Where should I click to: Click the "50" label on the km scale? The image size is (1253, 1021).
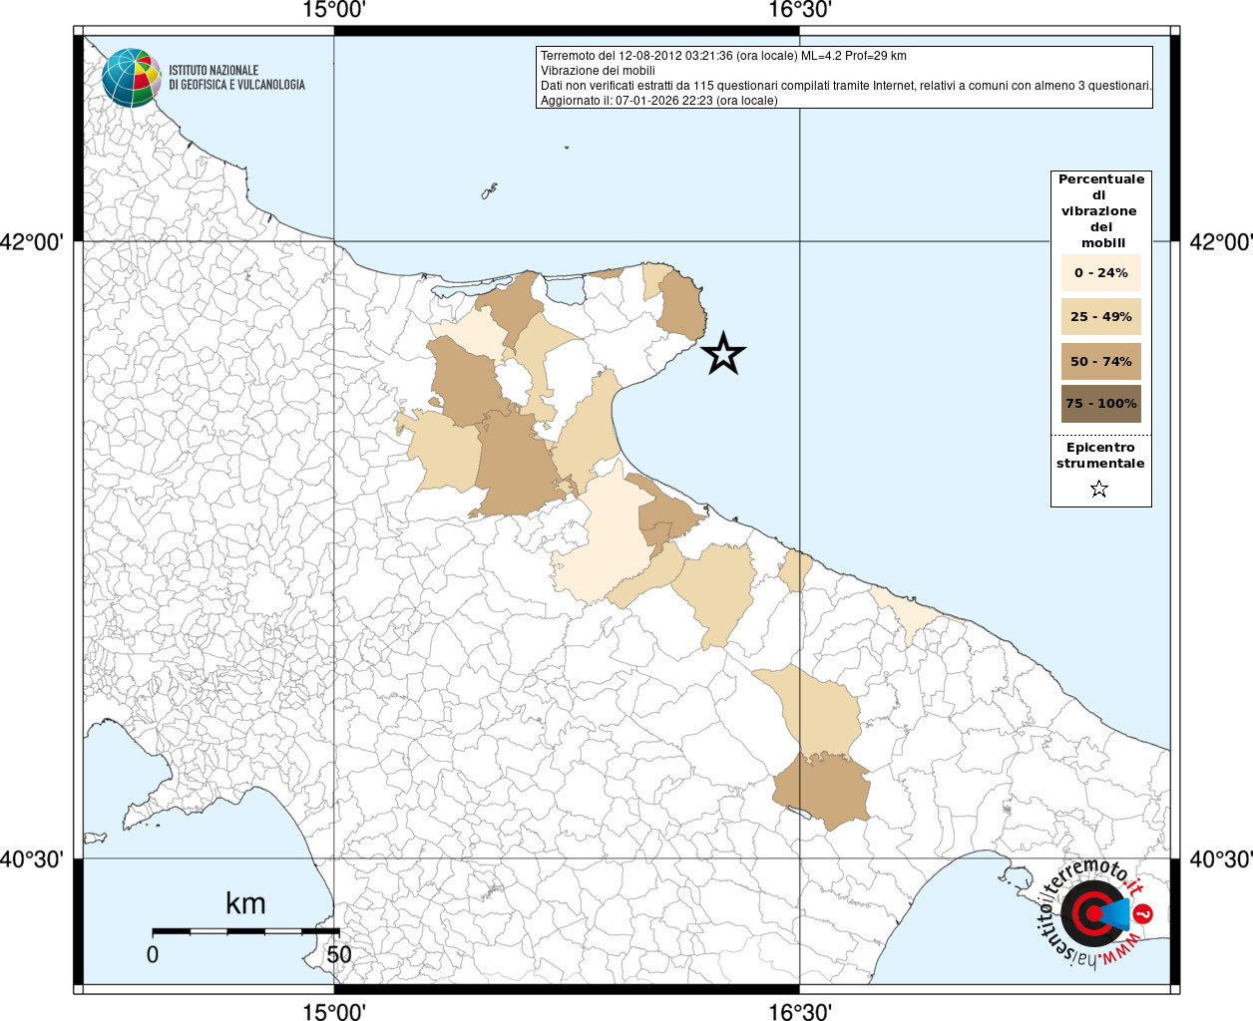[339, 954]
